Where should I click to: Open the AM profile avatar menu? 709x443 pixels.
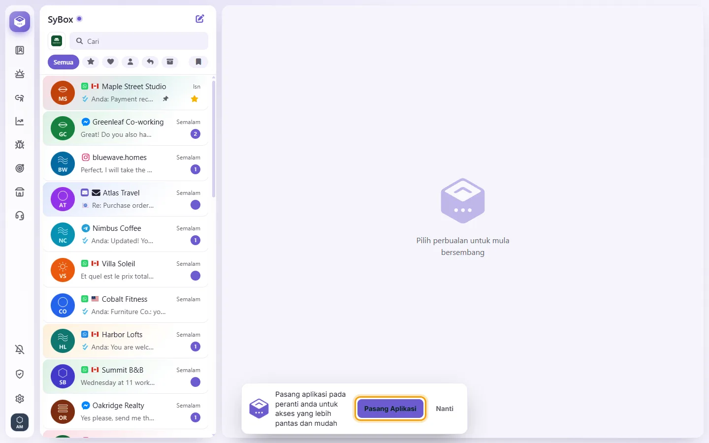[20, 422]
